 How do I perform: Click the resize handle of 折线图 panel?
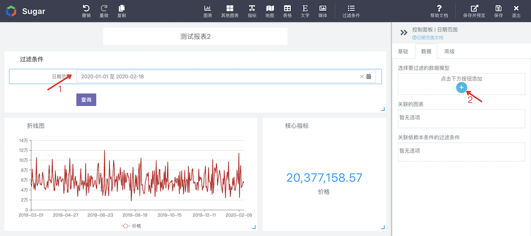pyautogui.click(x=254, y=227)
